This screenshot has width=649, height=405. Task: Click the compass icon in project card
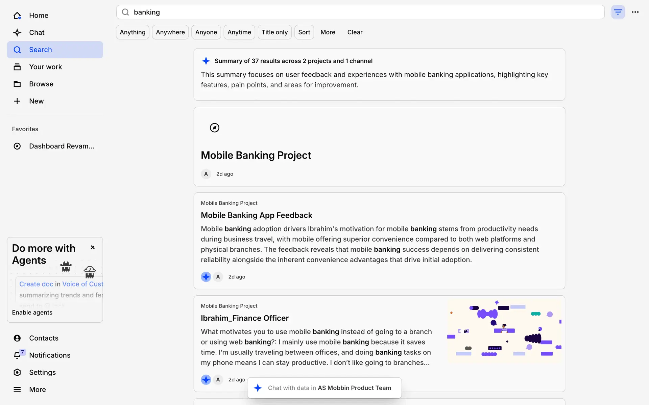click(x=214, y=128)
